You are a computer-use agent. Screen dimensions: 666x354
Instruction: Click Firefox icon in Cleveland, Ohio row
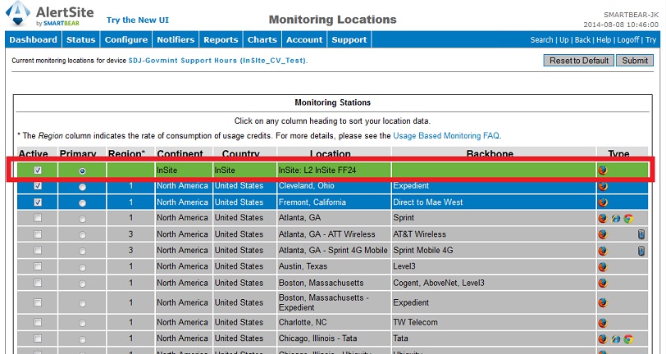pos(603,186)
